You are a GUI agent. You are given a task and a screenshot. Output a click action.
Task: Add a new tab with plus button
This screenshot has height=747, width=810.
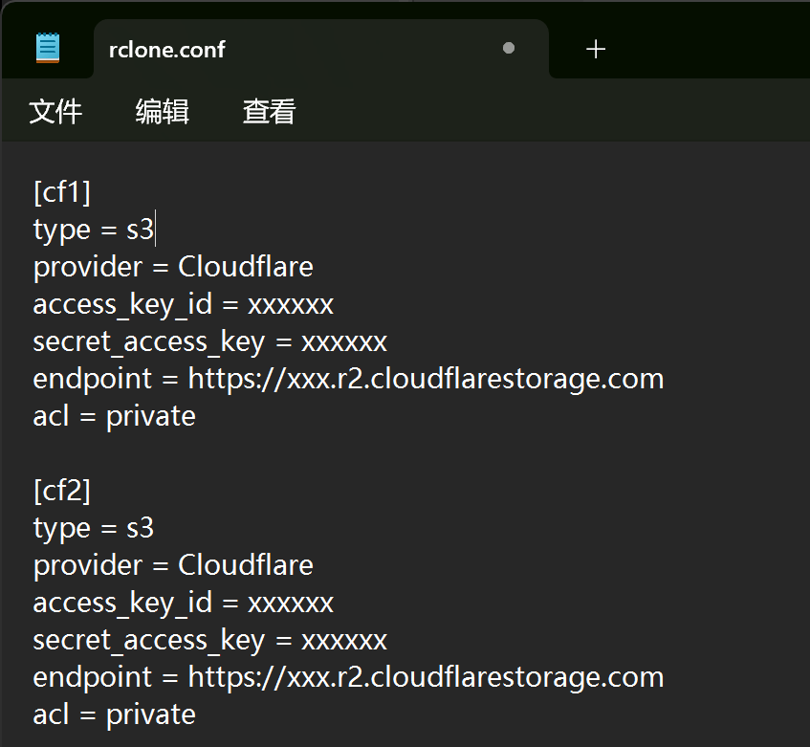tap(596, 49)
